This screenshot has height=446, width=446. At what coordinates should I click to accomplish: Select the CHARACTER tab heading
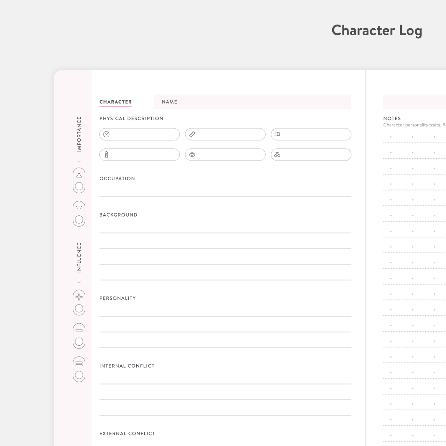[x=115, y=102]
